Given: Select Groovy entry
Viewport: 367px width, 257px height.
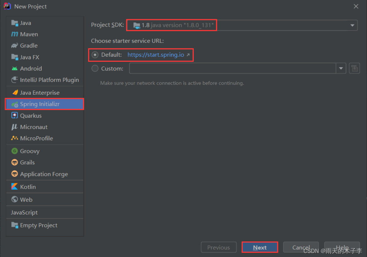Looking at the screenshot, I should 45,151.
